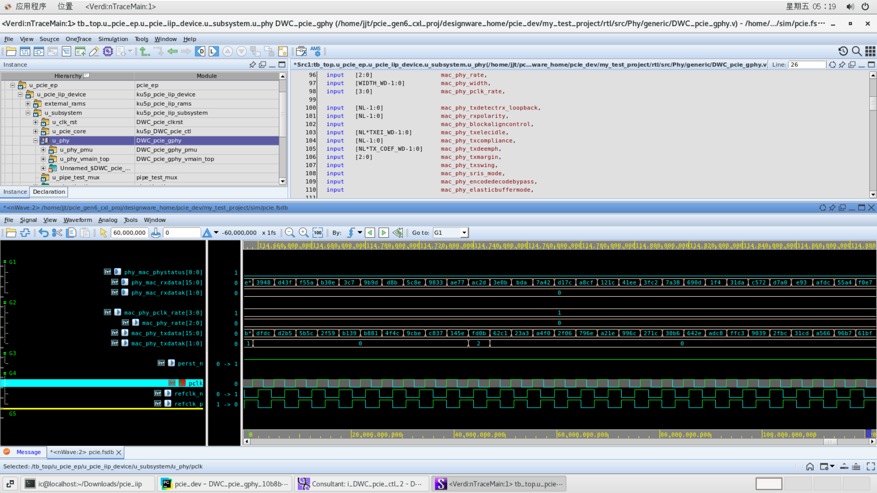Image resolution: width=877 pixels, height=493 pixels.
Task: Open the terminal taskbar item ic@localhost
Action: [88, 484]
